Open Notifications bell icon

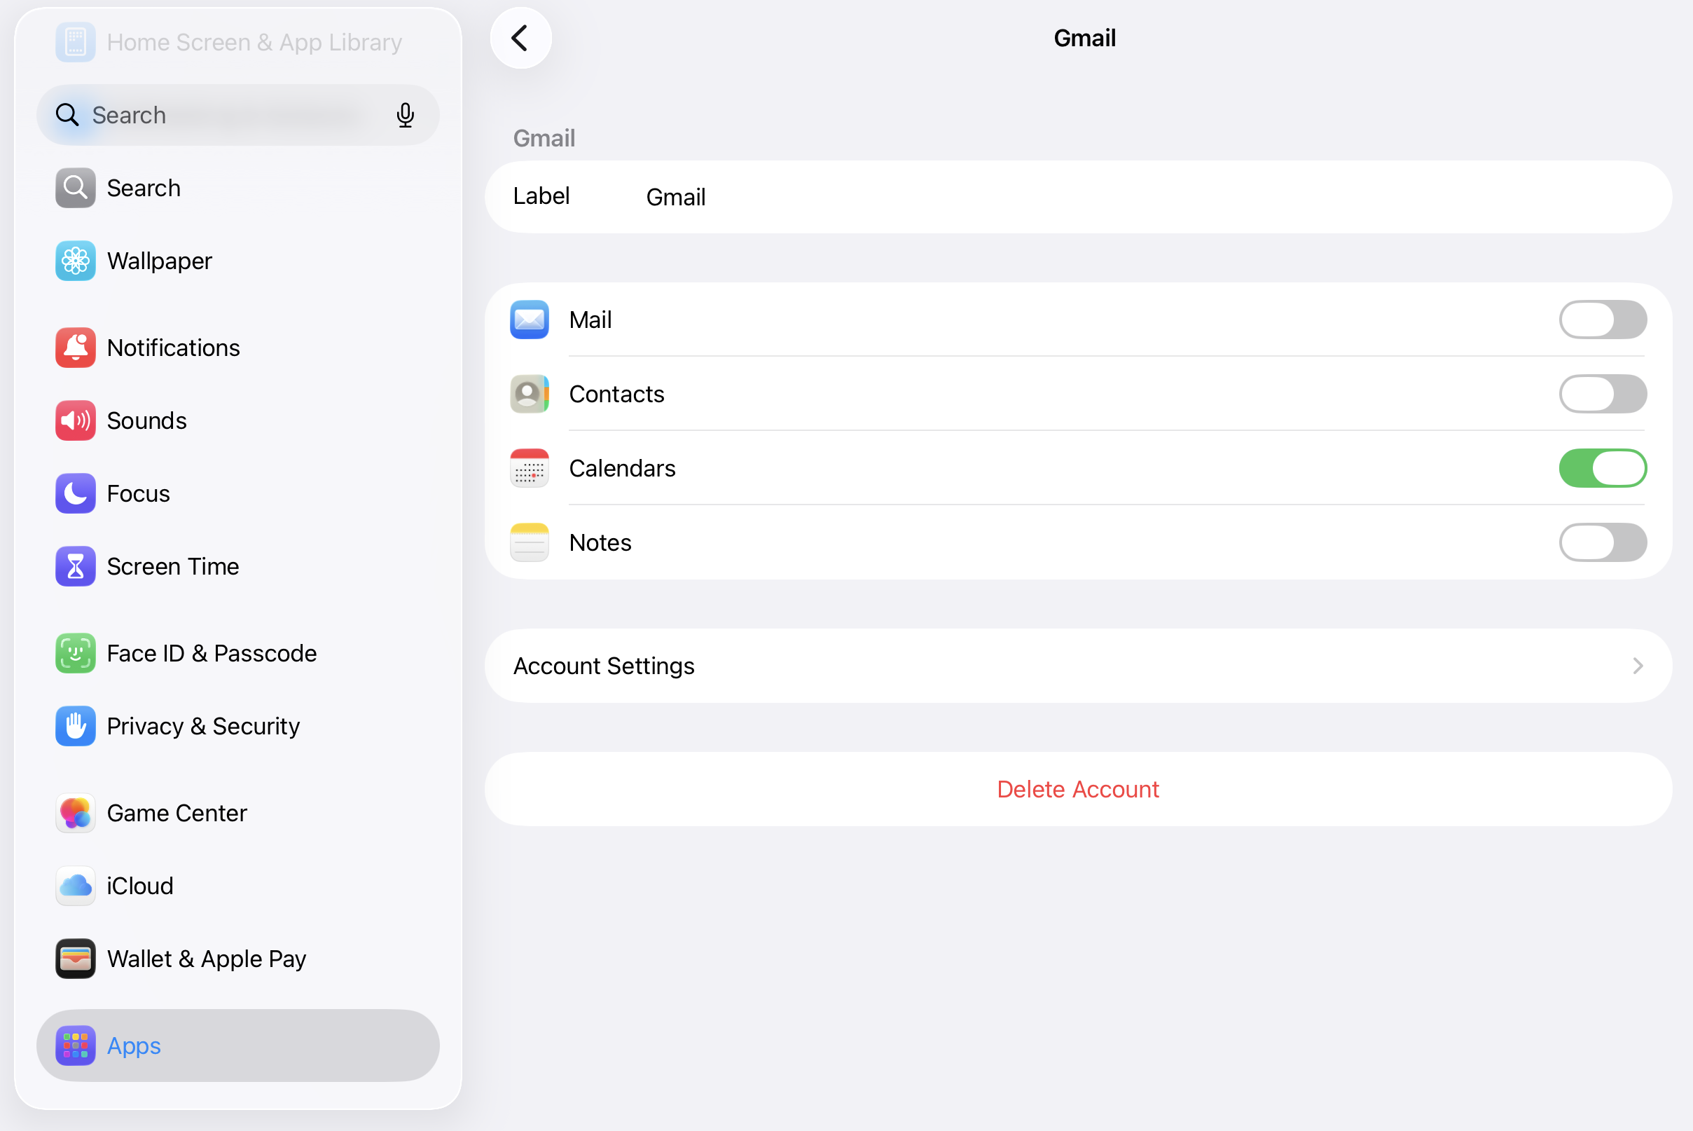76,348
